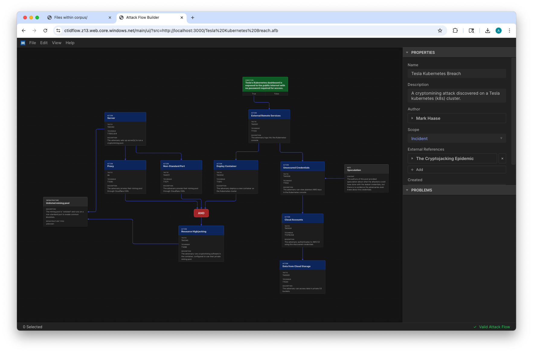Select the External Remote Services action node
Screen dimensions: 533x353
269,126
